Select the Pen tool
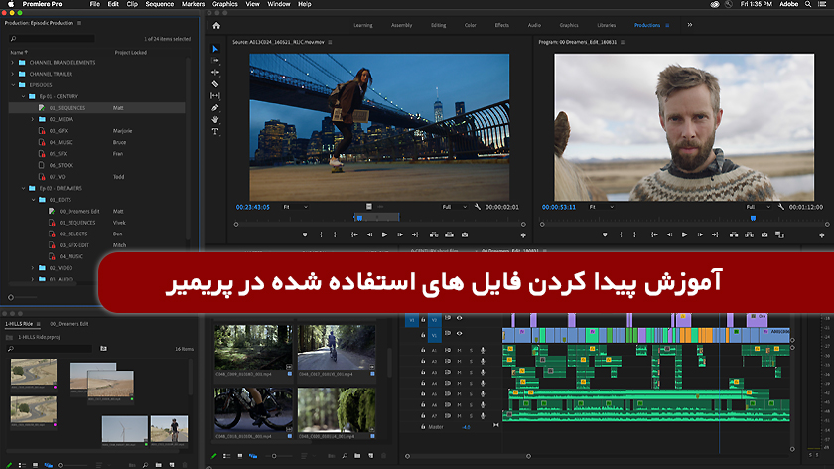The image size is (834, 469). click(215, 108)
